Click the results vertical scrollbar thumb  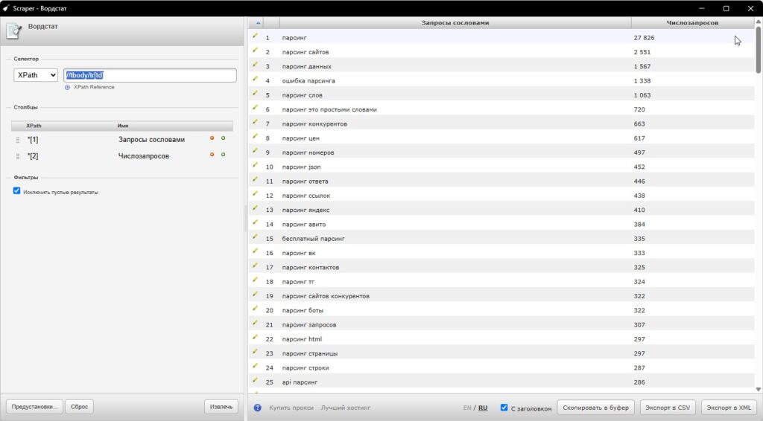[x=758, y=50]
